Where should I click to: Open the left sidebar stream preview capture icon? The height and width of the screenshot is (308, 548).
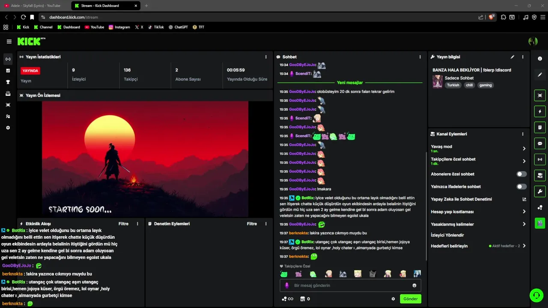click(x=8, y=105)
